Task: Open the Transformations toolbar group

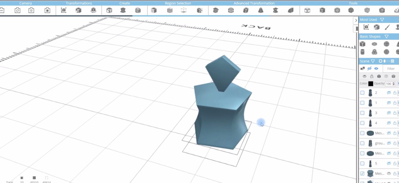Action: click(79, 3)
